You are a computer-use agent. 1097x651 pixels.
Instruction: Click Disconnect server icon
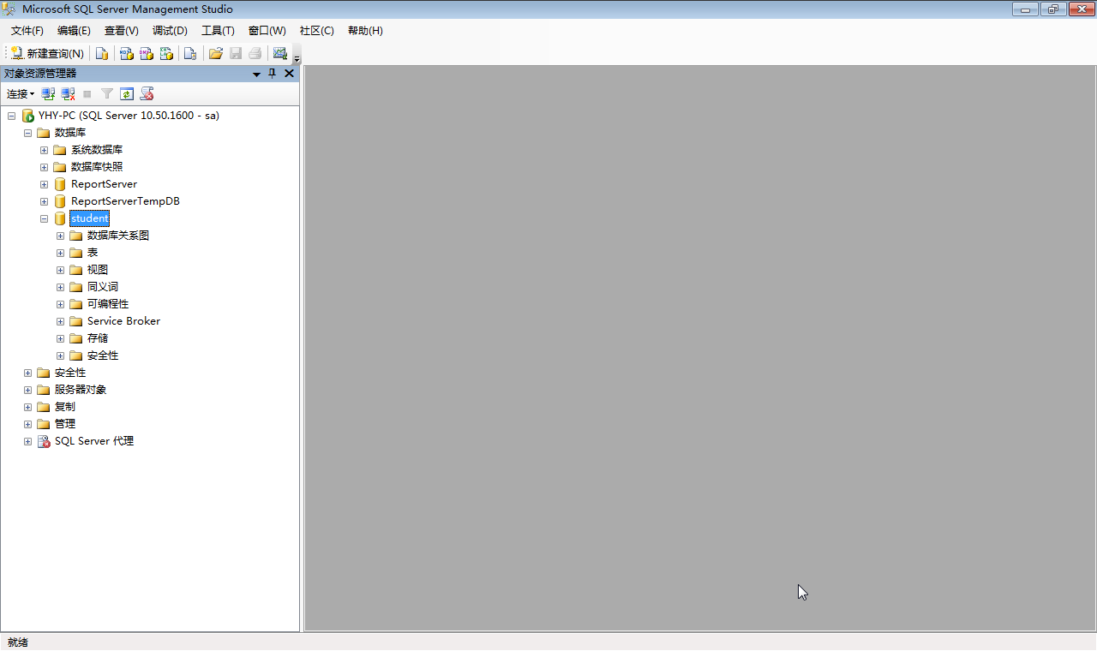click(68, 93)
